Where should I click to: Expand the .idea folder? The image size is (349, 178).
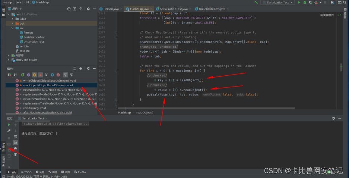[12, 19]
